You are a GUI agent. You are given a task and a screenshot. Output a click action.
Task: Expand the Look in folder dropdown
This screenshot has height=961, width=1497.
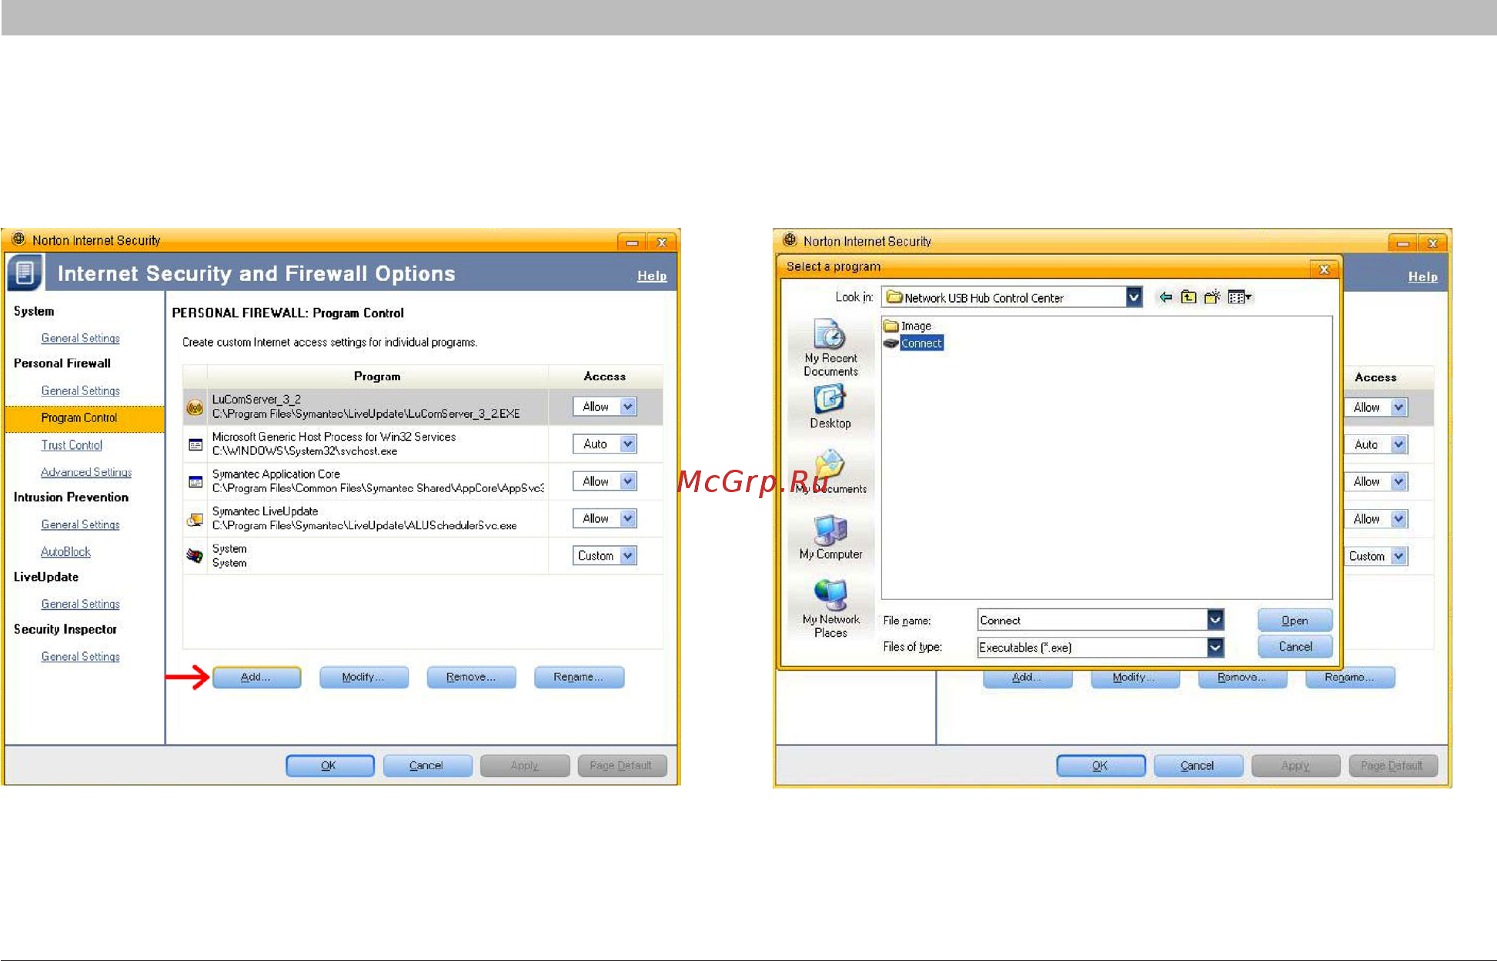coord(1134,297)
